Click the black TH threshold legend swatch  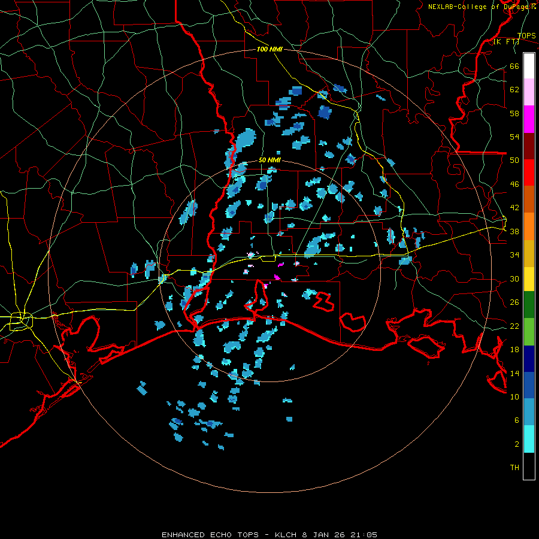pos(529,466)
